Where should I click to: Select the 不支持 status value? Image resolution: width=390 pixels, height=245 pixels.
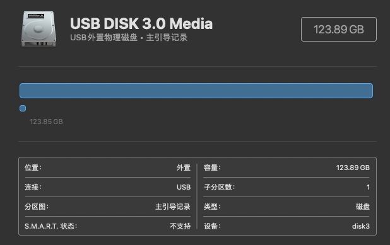180,226
